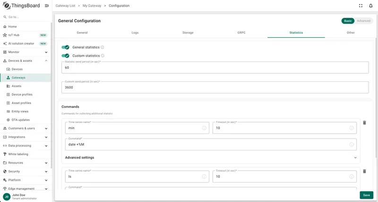Click the 'General Configuration' title

(79, 21)
